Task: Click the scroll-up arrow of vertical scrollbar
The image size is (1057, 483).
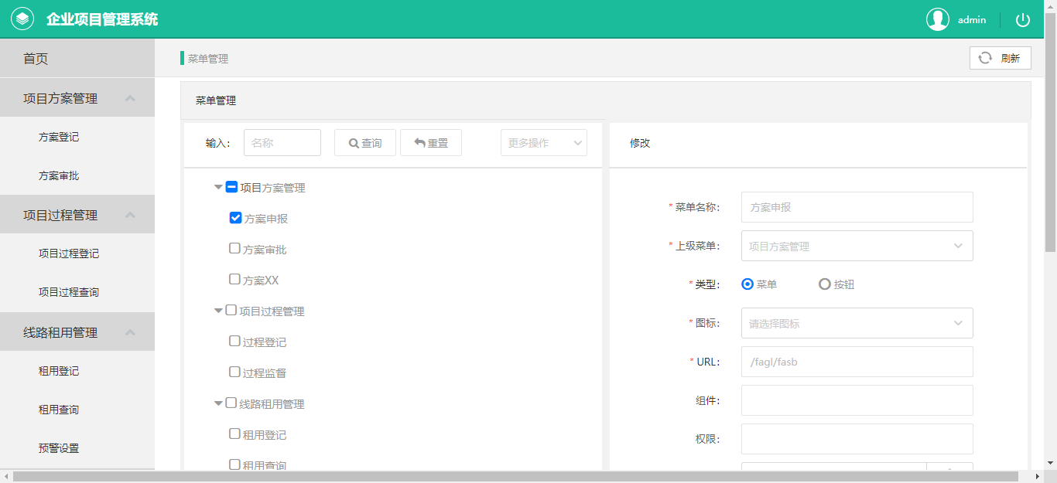Action: [1050, 6]
